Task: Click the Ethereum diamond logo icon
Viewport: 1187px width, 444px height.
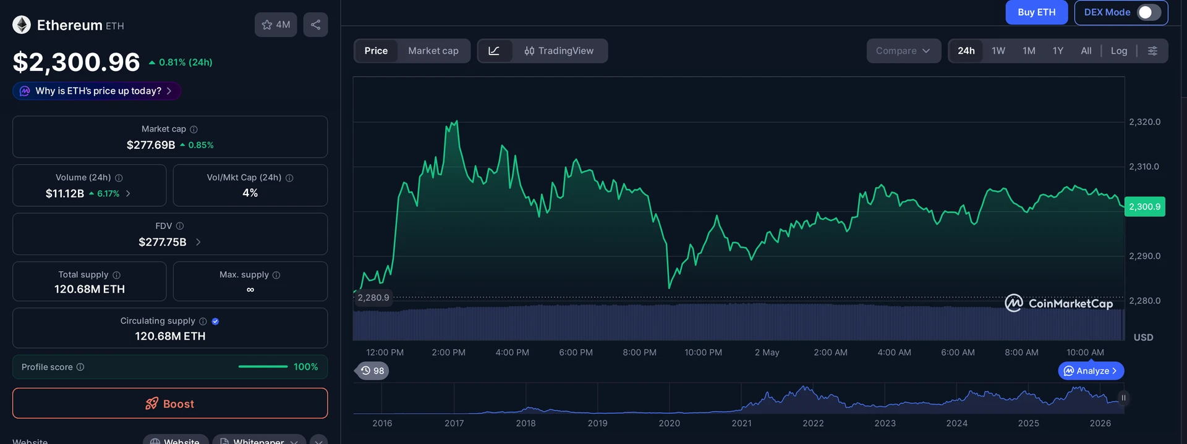Action: pos(22,25)
